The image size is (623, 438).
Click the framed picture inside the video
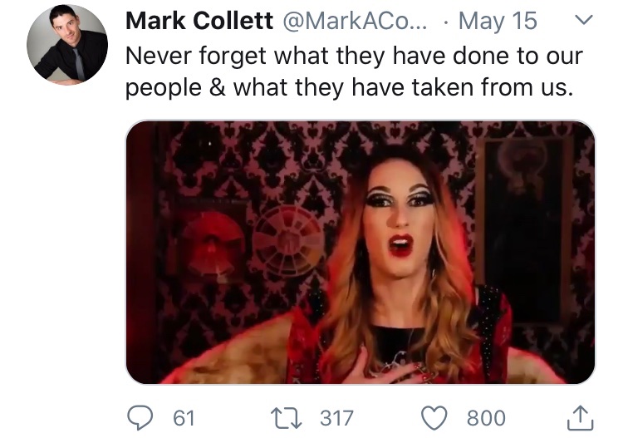coord(523,230)
